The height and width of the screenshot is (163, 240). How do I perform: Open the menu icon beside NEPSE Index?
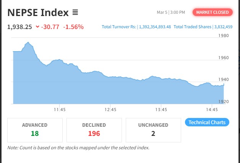pyautogui.click(x=75, y=13)
